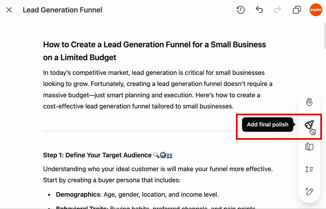Choose the adjust length tool
The image size is (326, 209).
pyautogui.click(x=309, y=169)
